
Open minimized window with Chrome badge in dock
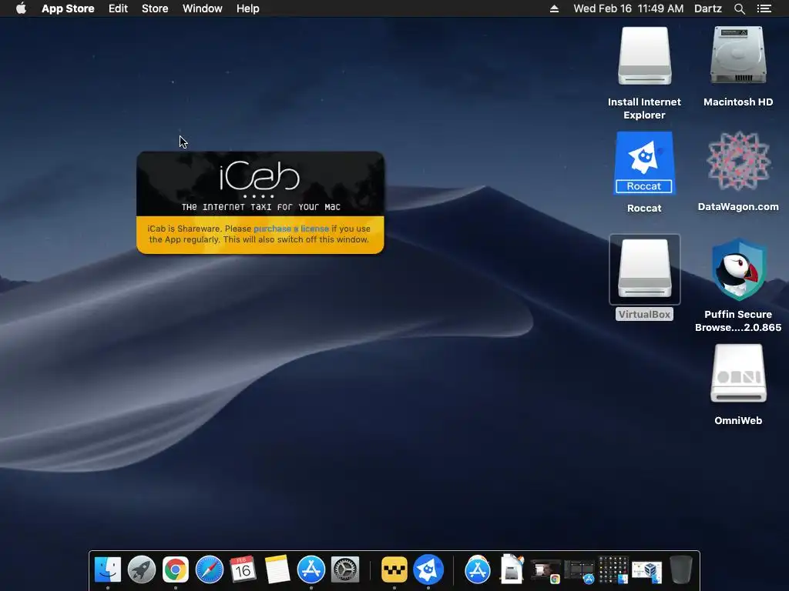(x=546, y=572)
